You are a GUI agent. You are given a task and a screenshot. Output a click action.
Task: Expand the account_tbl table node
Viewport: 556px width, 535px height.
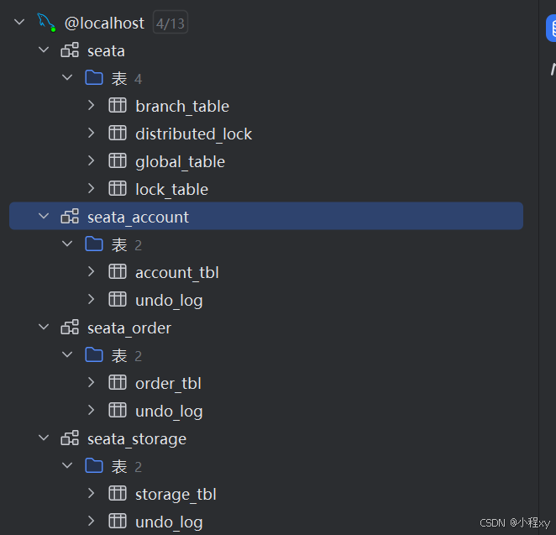click(x=92, y=271)
